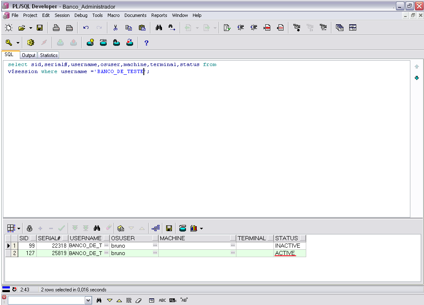Switch to the Statistics tab

pyautogui.click(x=49, y=55)
